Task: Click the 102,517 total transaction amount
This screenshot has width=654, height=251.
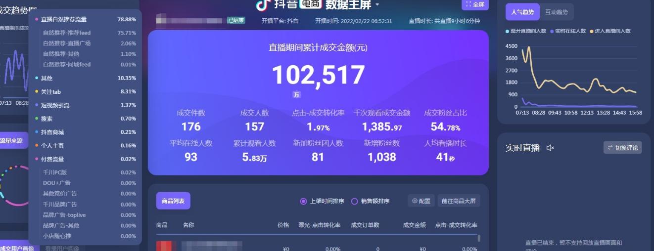Action: [x=318, y=75]
